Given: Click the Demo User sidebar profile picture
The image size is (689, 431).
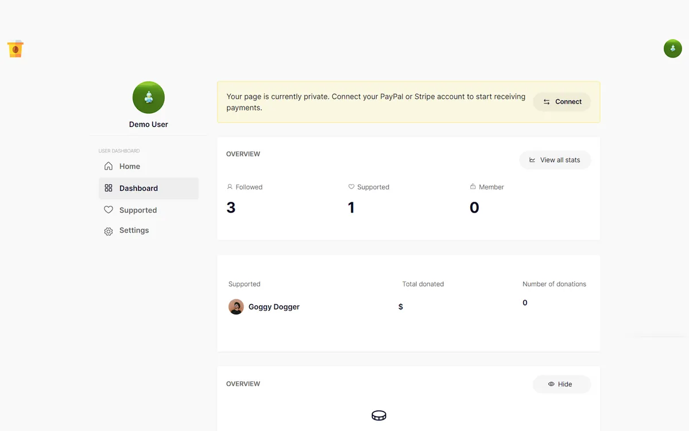Looking at the screenshot, I should pos(149,97).
